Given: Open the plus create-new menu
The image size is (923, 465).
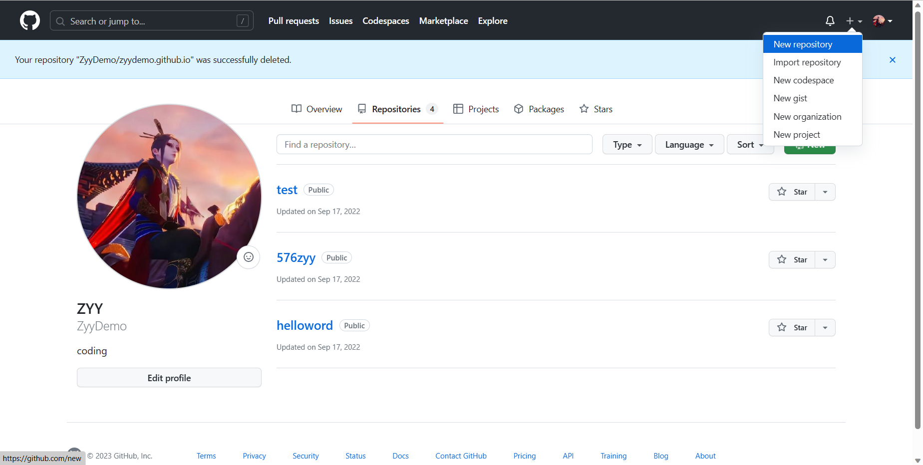Looking at the screenshot, I should [854, 21].
